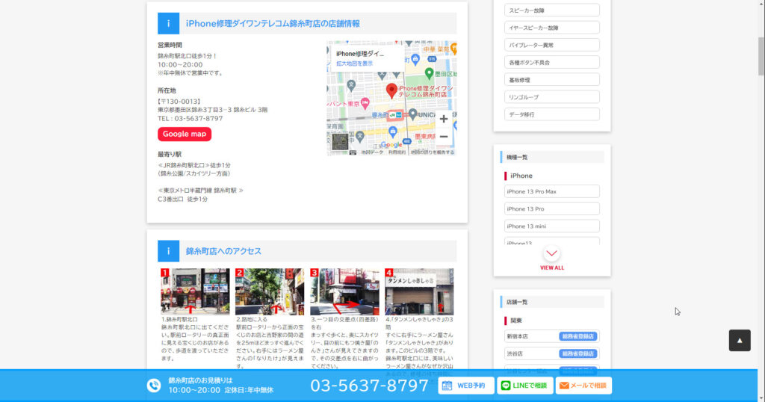Click the 関東 subheading in 店舗一覧
This screenshot has height=402, width=765.
[x=516, y=321]
